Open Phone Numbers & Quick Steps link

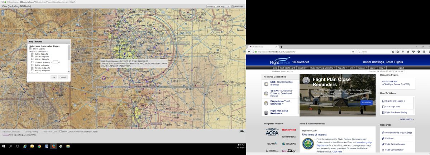coord(398,133)
